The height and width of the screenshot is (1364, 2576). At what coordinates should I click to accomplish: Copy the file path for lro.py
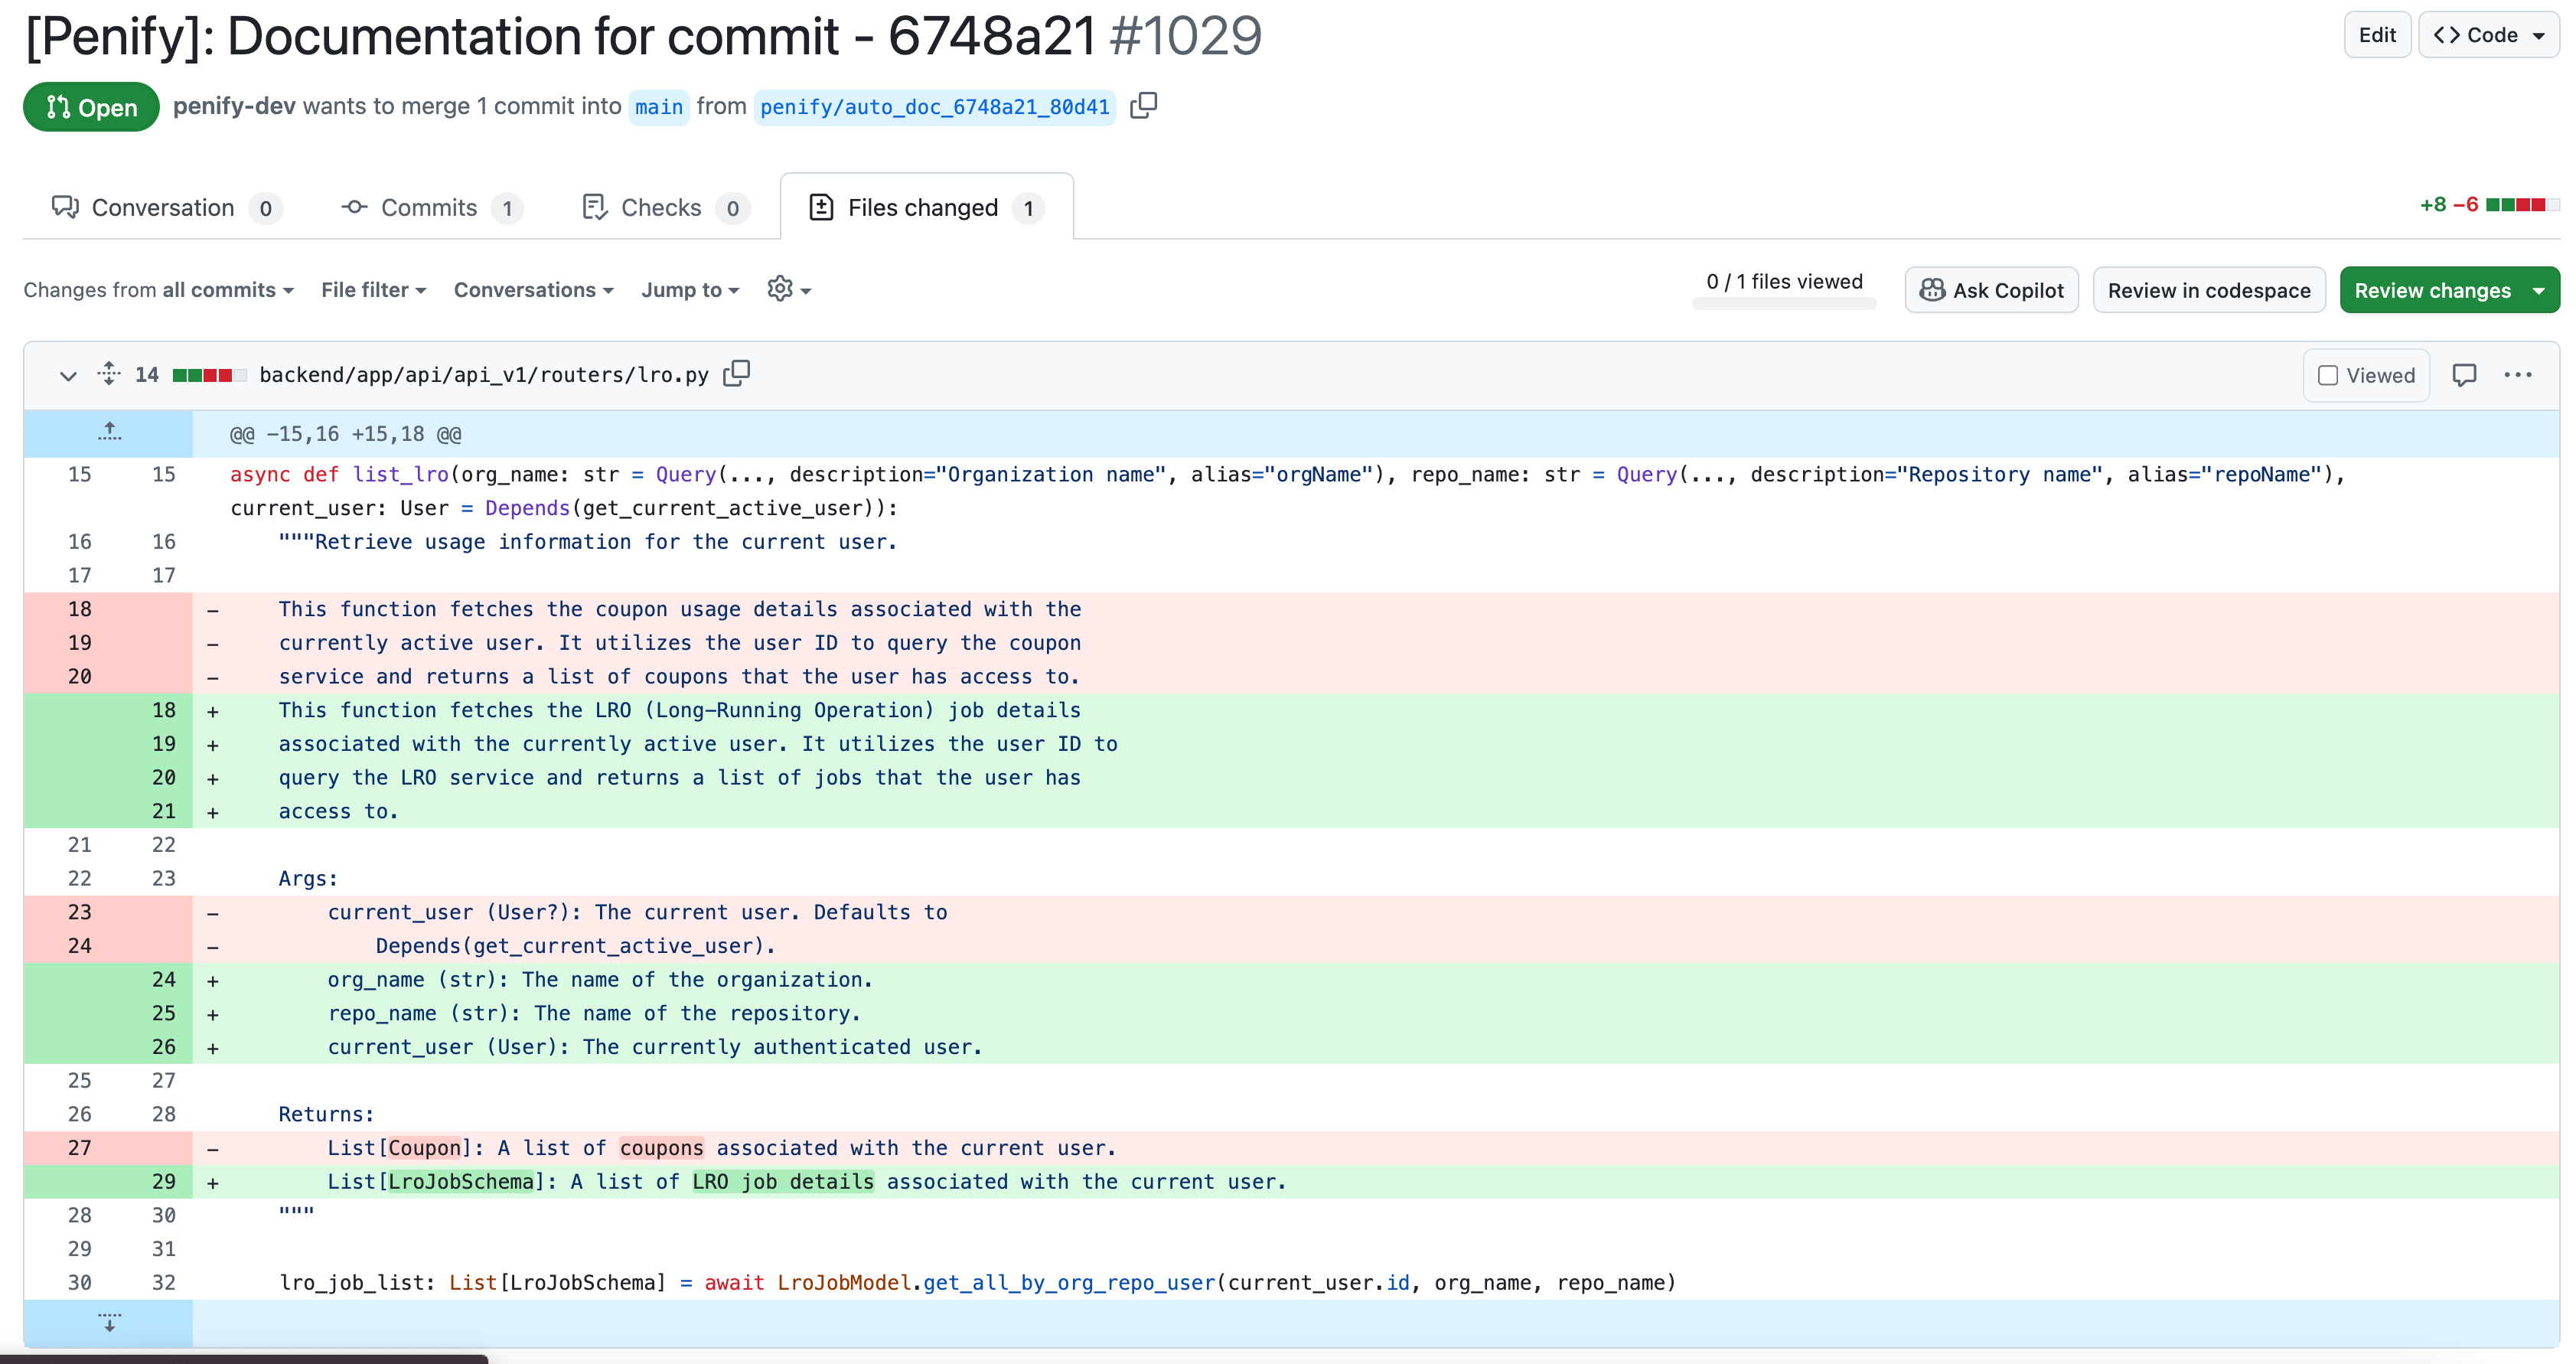[x=737, y=373]
